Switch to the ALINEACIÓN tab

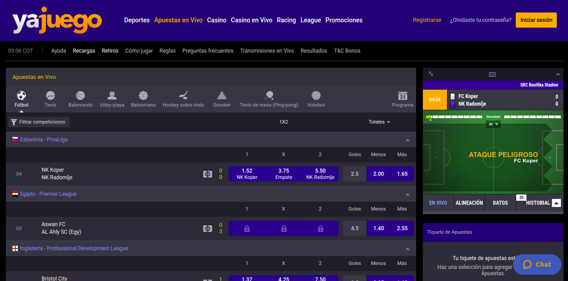click(469, 203)
